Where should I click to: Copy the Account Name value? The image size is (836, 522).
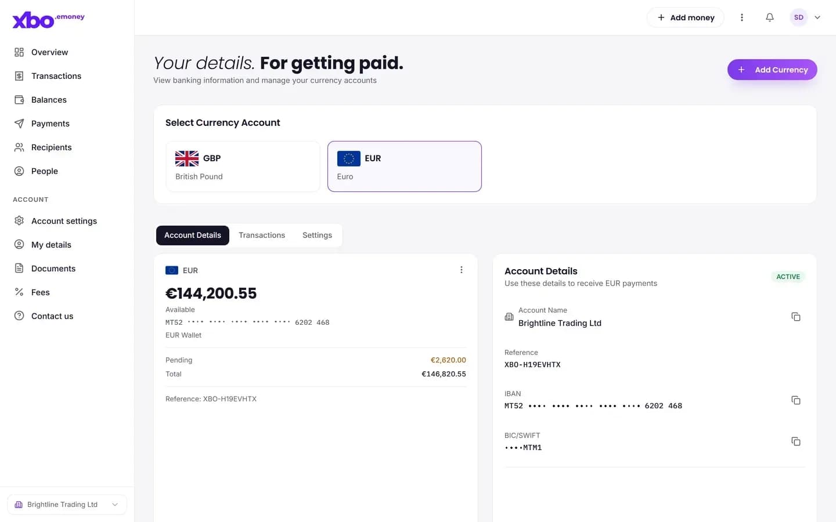[x=796, y=317]
